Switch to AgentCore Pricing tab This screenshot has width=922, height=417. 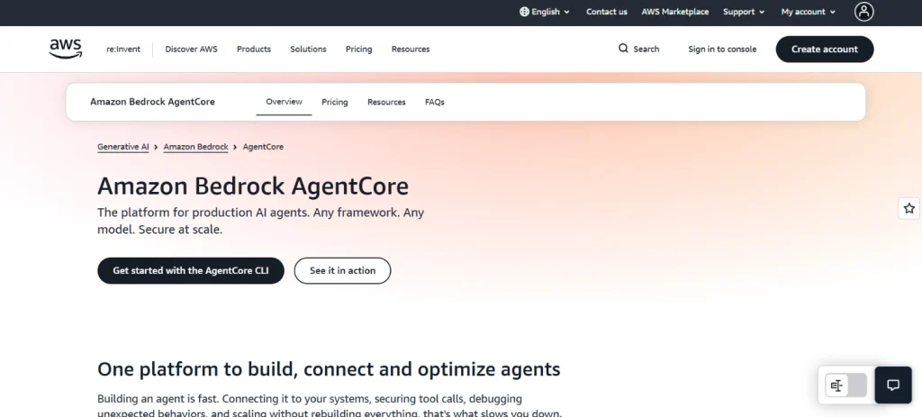click(x=335, y=103)
